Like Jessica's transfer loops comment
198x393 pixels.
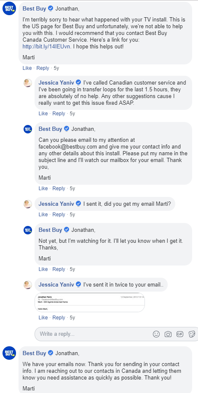[43, 114]
